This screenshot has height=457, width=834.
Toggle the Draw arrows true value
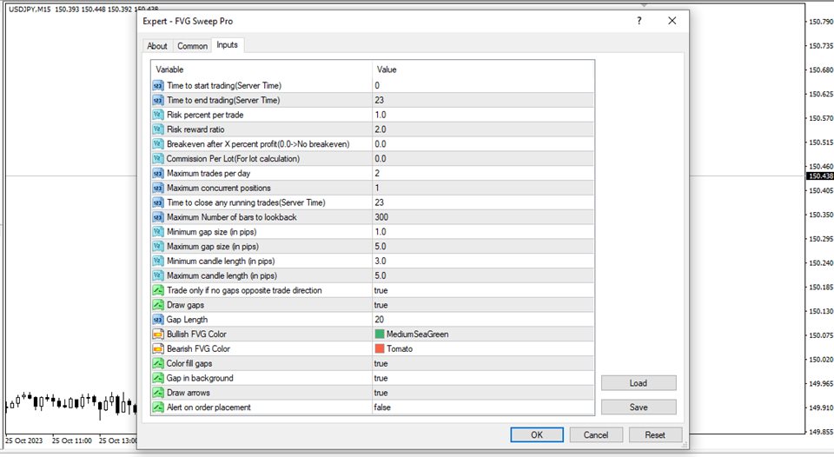click(381, 393)
